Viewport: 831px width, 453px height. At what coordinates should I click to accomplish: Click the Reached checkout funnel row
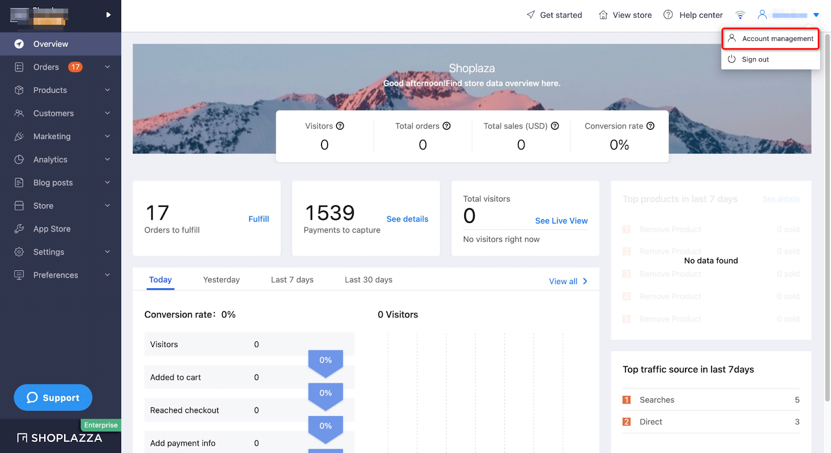tap(249, 410)
